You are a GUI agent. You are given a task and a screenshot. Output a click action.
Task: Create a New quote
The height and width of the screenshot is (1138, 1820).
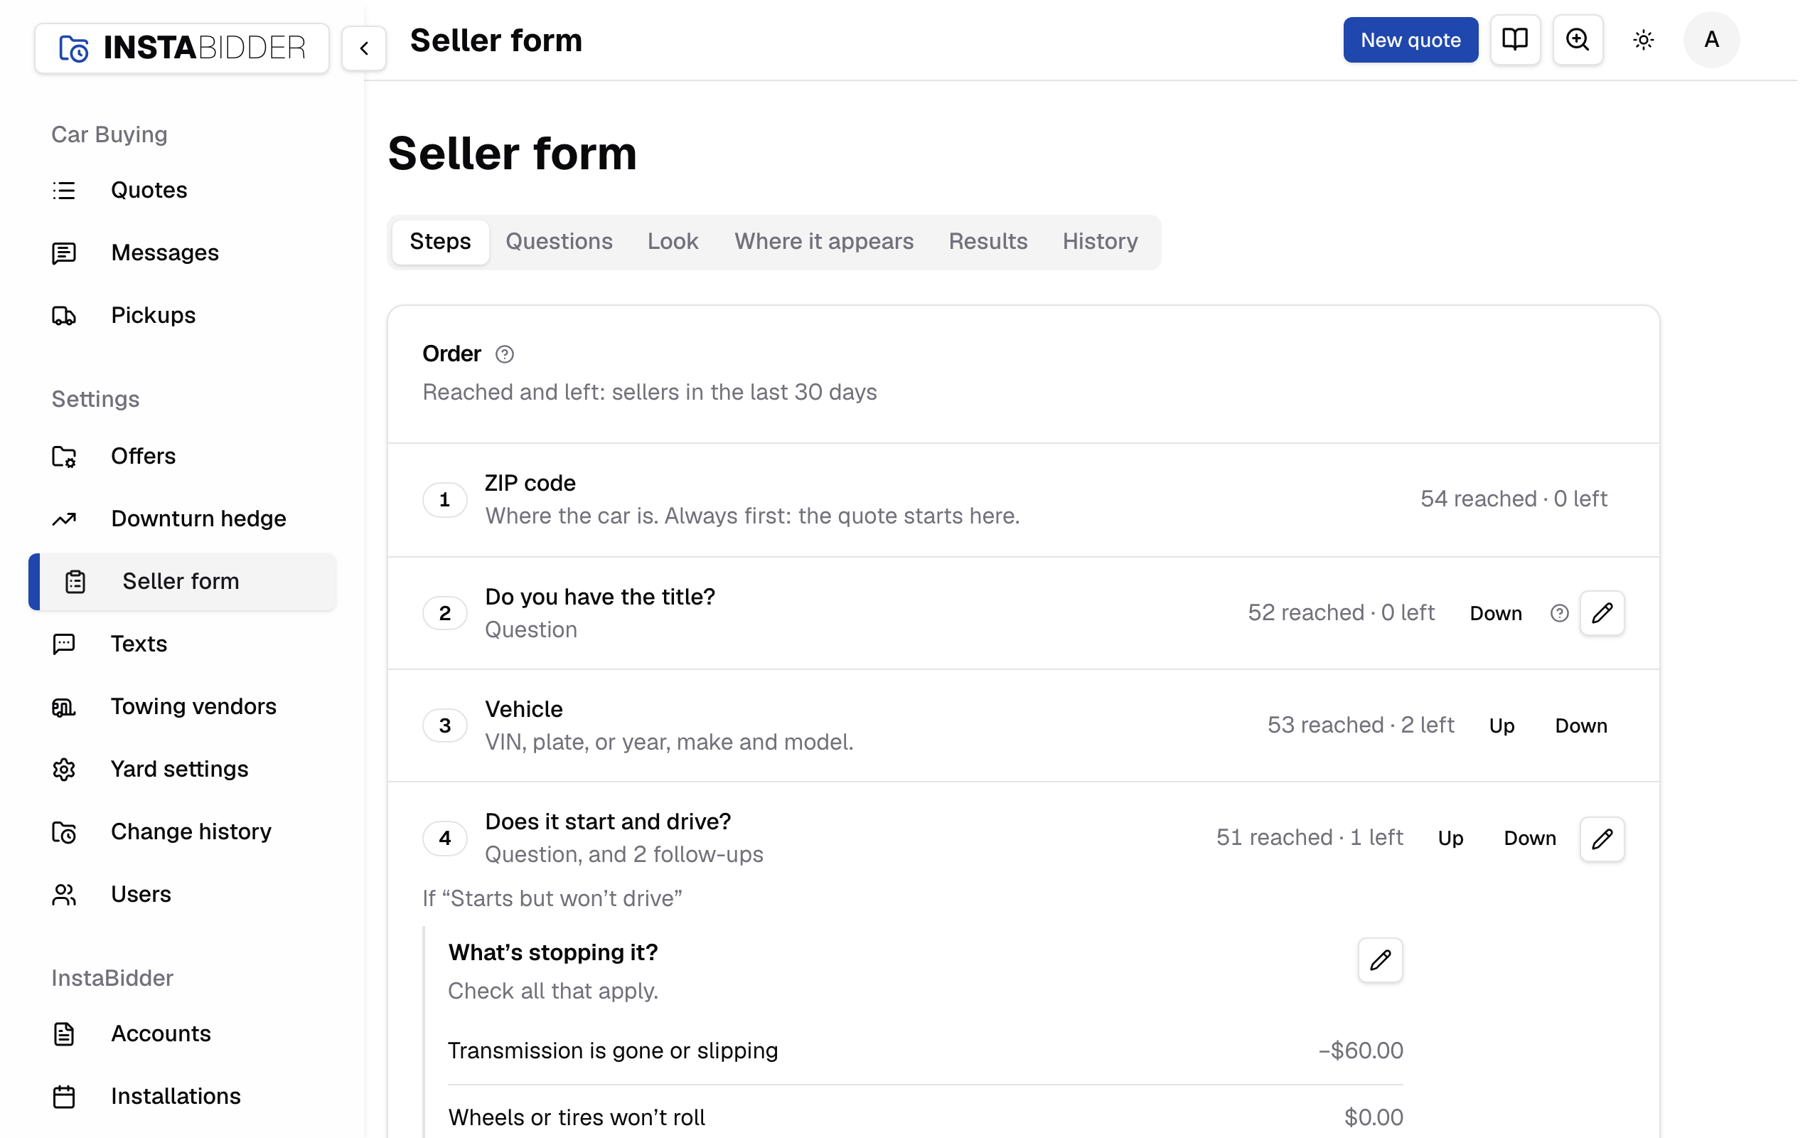pyautogui.click(x=1410, y=40)
